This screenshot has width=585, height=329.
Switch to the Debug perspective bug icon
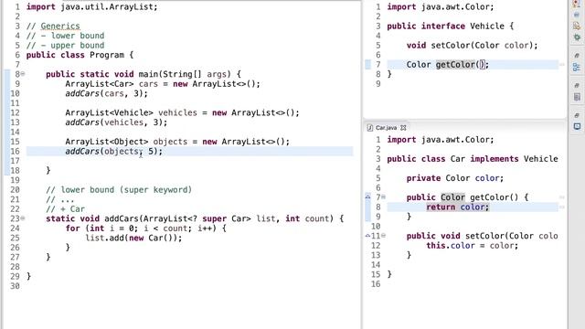pyautogui.click(x=577, y=37)
